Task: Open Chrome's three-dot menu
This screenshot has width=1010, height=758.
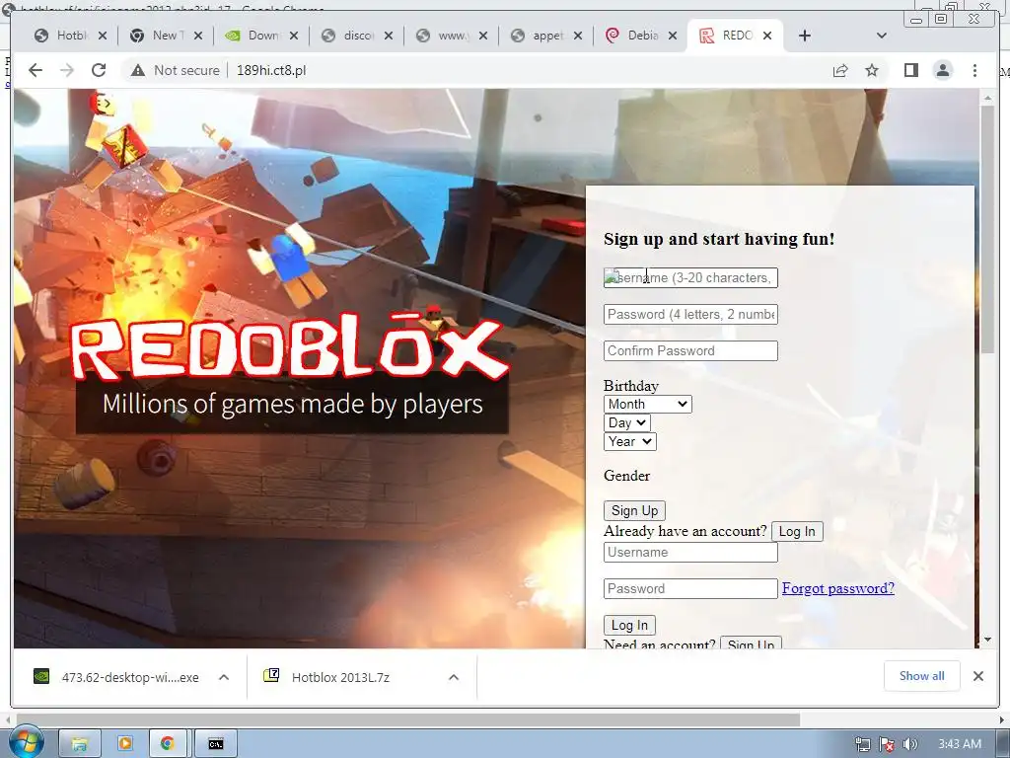Action: point(974,70)
